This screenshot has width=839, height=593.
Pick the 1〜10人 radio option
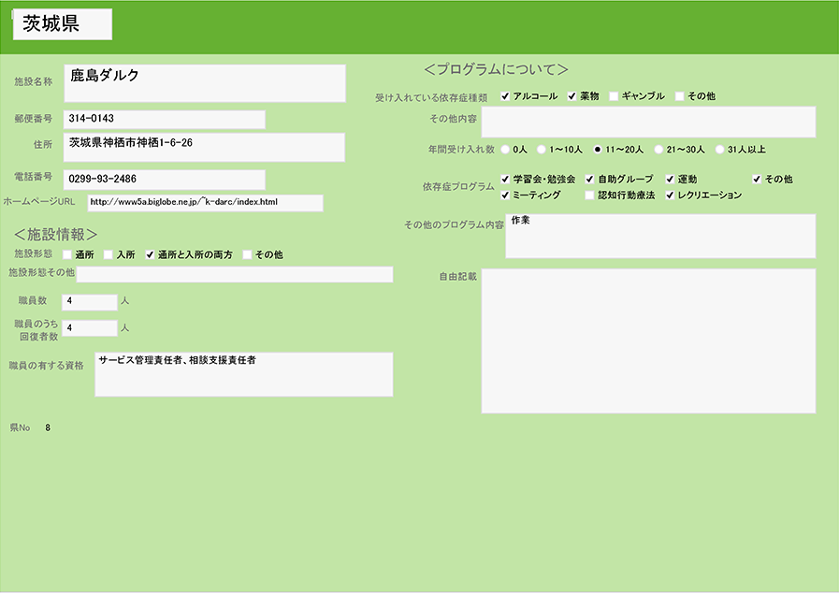click(542, 149)
